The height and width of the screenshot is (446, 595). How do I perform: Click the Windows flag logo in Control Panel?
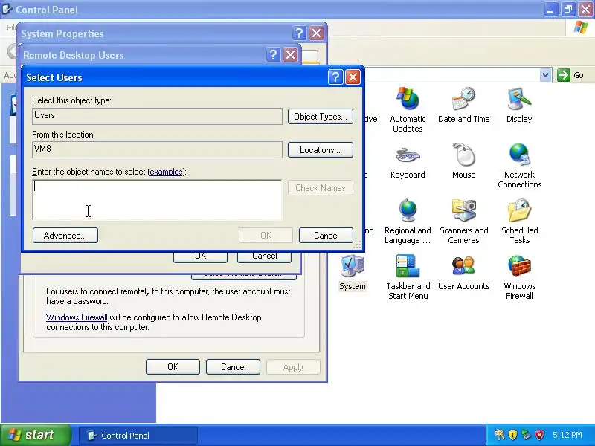point(581,28)
